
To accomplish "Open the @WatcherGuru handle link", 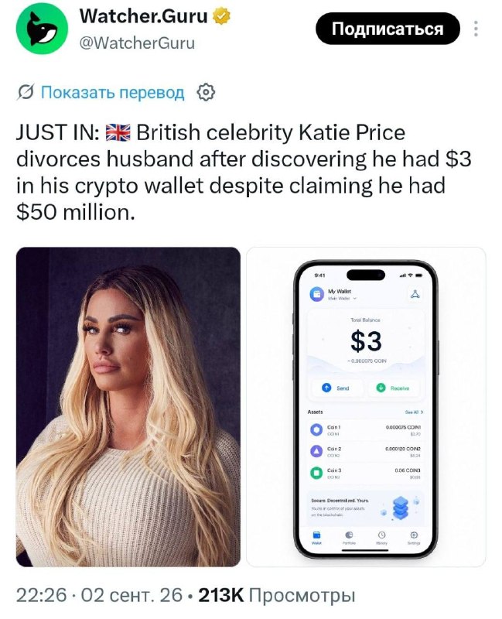I will (x=137, y=43).
